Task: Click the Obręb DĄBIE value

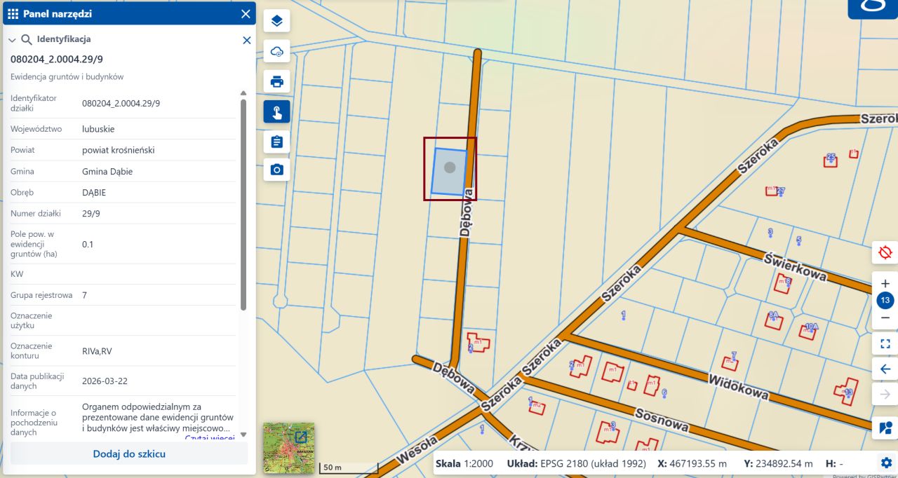Action: pyautogui.click(x=94, y=192)
